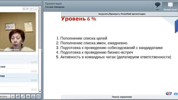Open the dropdown arrow next to Послать

(13, 96)
